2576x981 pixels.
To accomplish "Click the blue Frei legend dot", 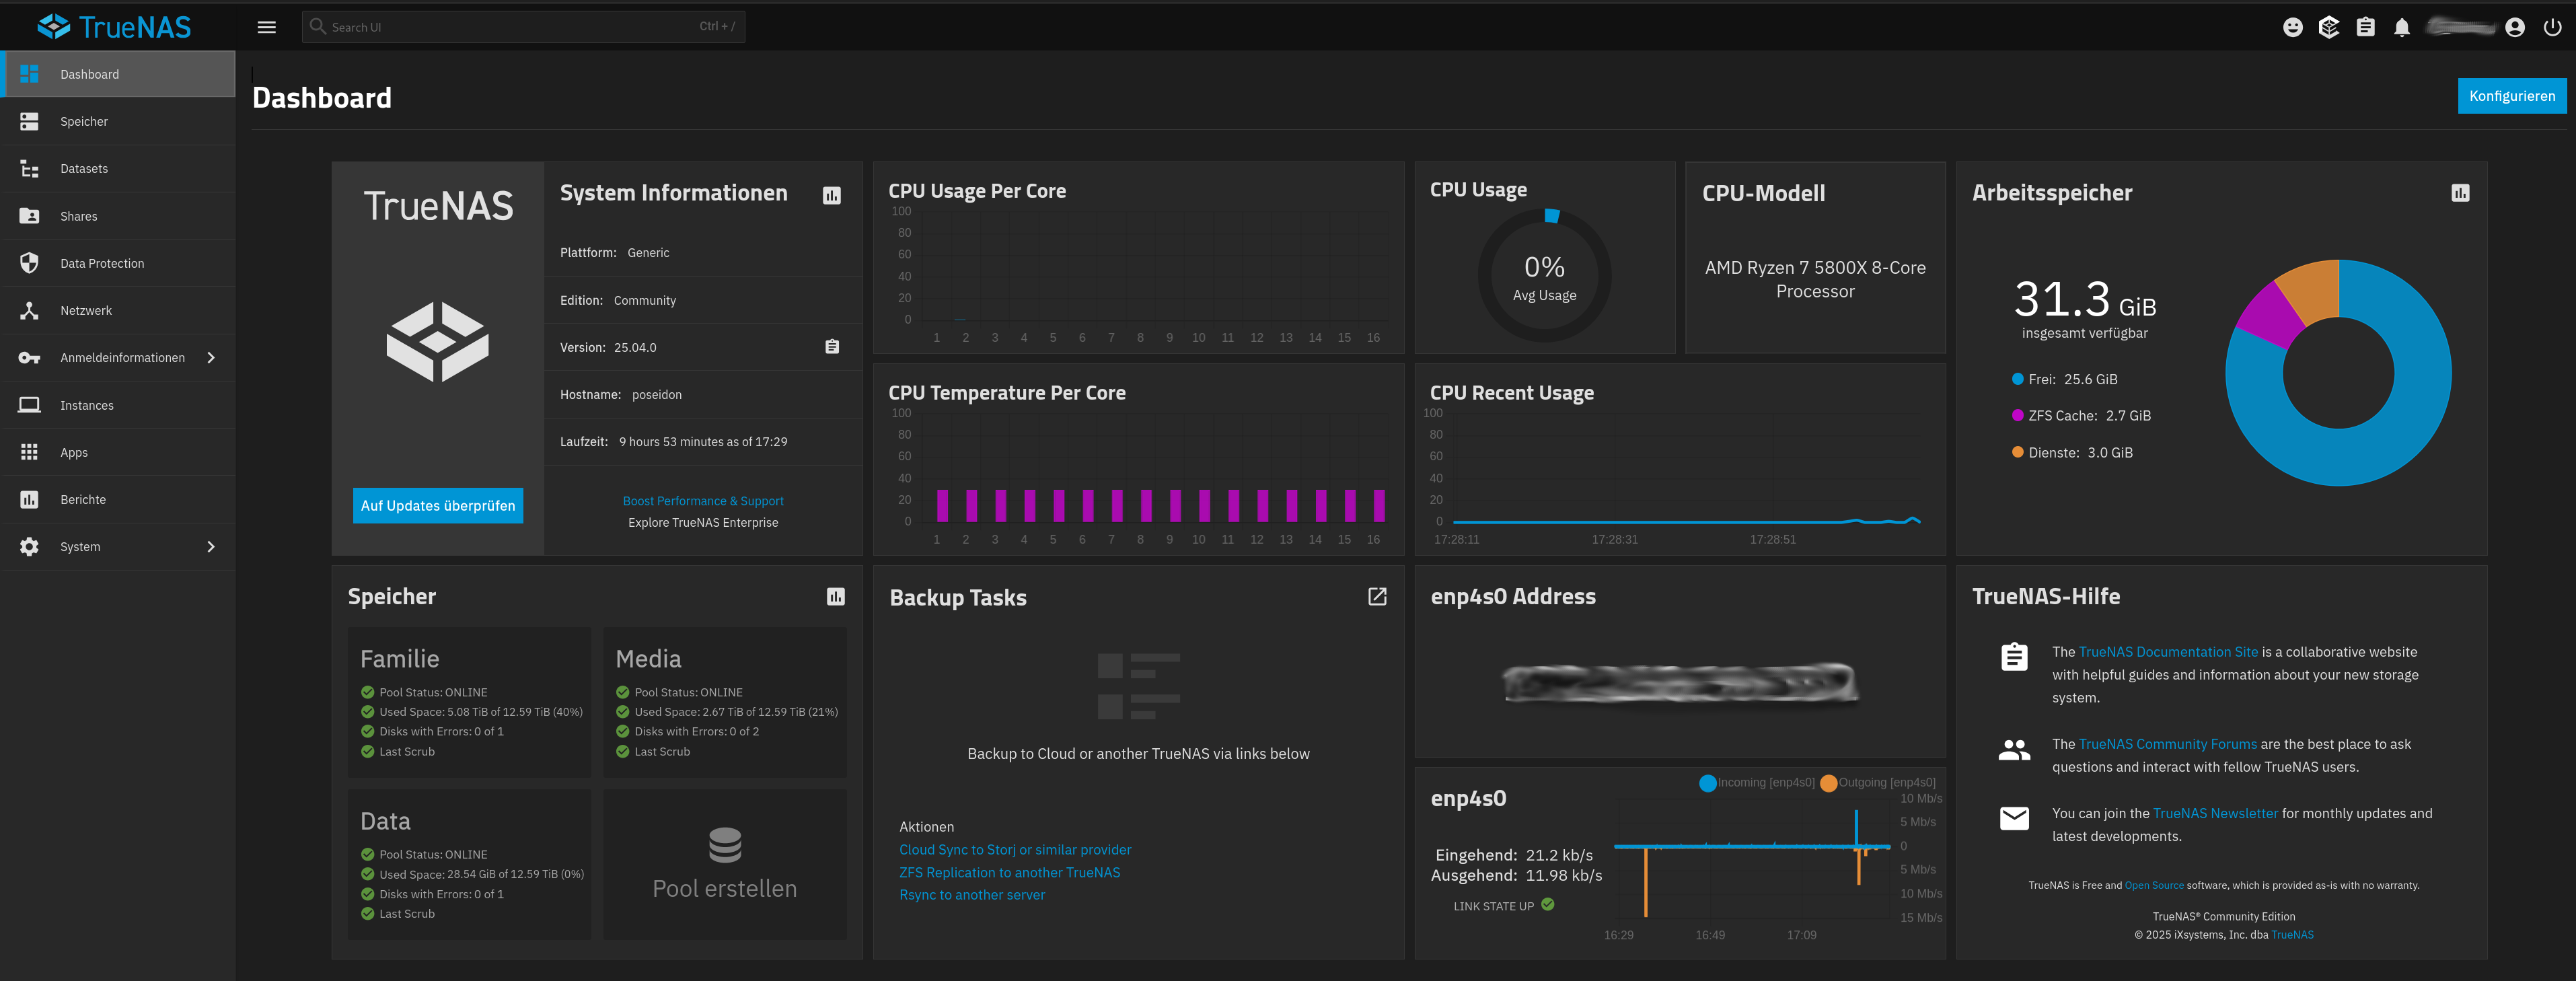I will pos(2017,379).
